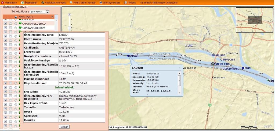This screenshot has width=275, height=131.
Task: Open the Térkép típusa ESRI normal dropdown
Action: pyautogui.click(x=40, y=12)
